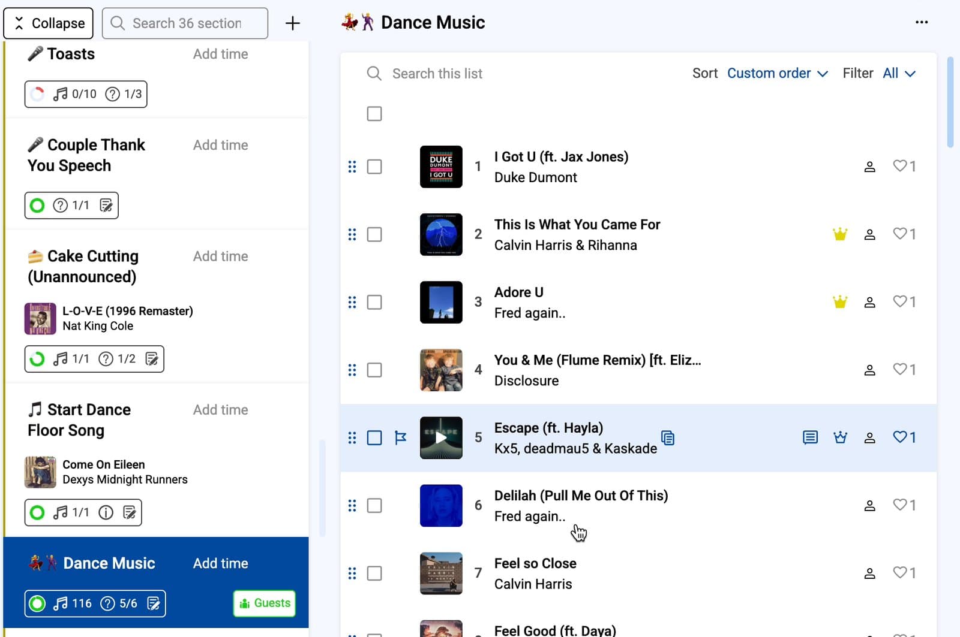The width and height of the screenshot is (960, 637).
Task: Click info icon in Start Dance Floor Song
Action: point(106,512)
